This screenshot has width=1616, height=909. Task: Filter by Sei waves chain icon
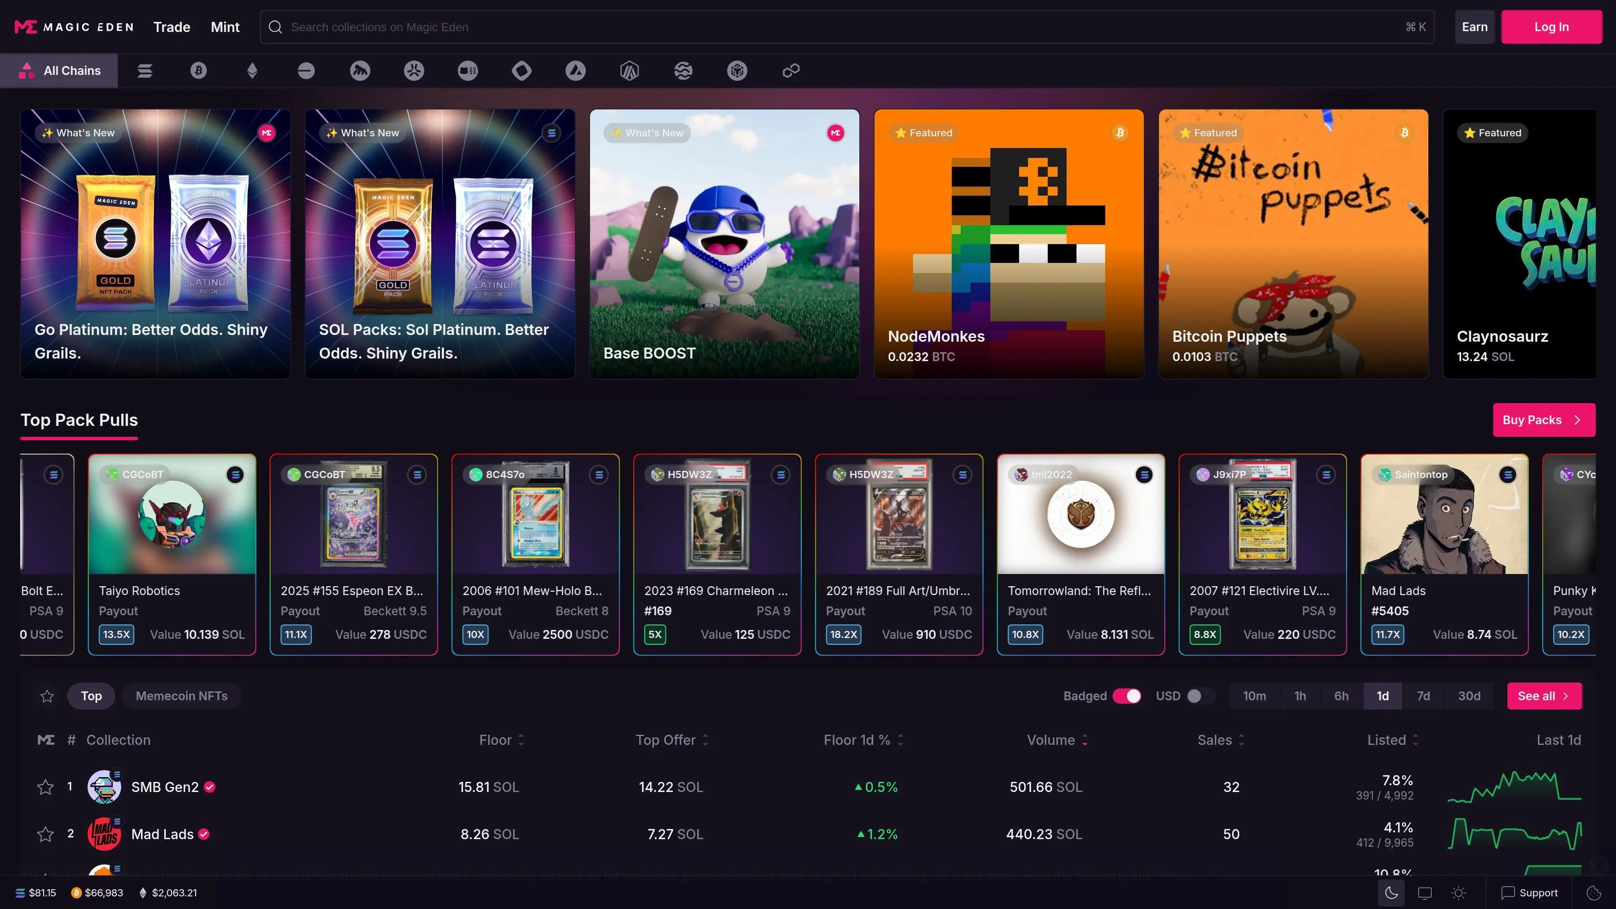click(x=684, y=71)
